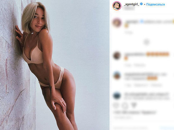Click the like heart icon under comments
Viewport: 174px width, 130px height.
click(116, 105)
